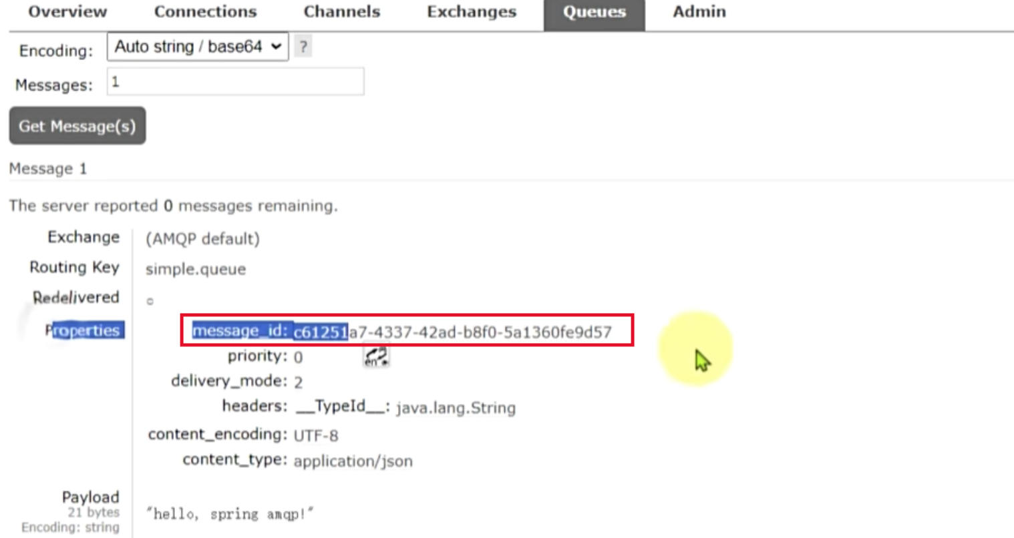Switch to the Connections tab
The width and height of the screenshot is (1014, 538).
click(x=205, y=12)
